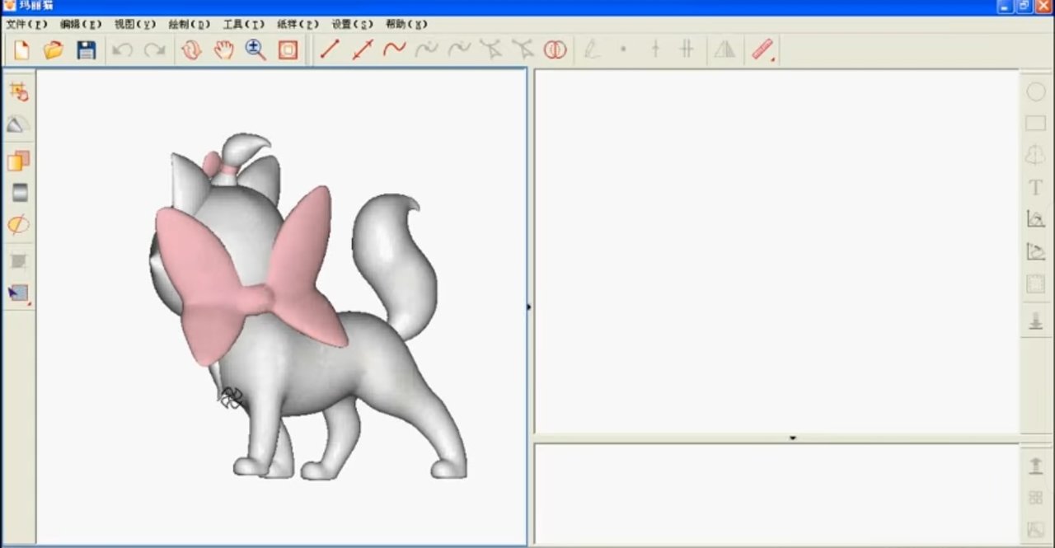Open the 设置(S) menu

353,25
